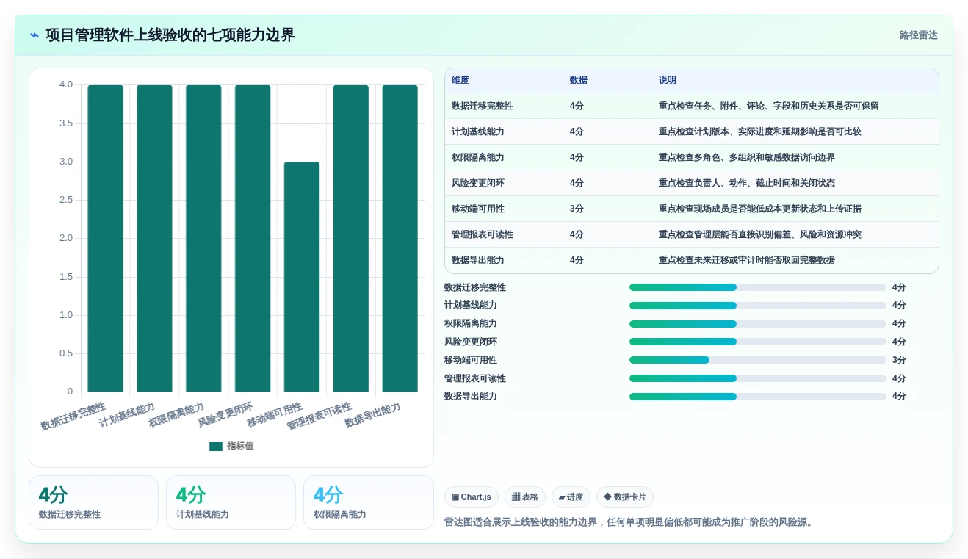Select the 管理报表可读性 table row name
The width and height of the screenshot is (968, 559).
[483, 234]
